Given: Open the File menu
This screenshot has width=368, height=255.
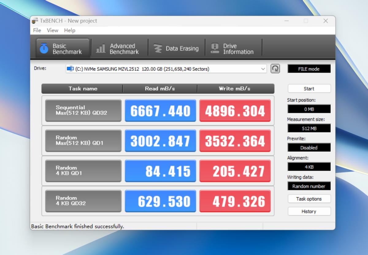Looking at the screenshot, I should (36, 30).
